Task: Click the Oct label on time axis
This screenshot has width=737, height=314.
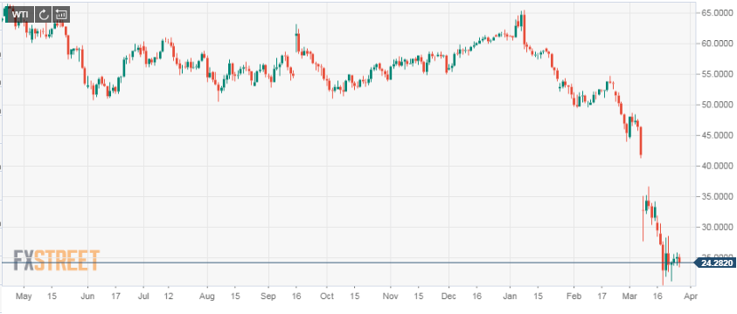Action: [x=327, y=297]
